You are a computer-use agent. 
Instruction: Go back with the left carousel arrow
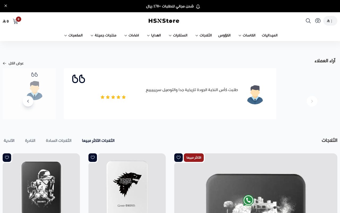[28, 101]
